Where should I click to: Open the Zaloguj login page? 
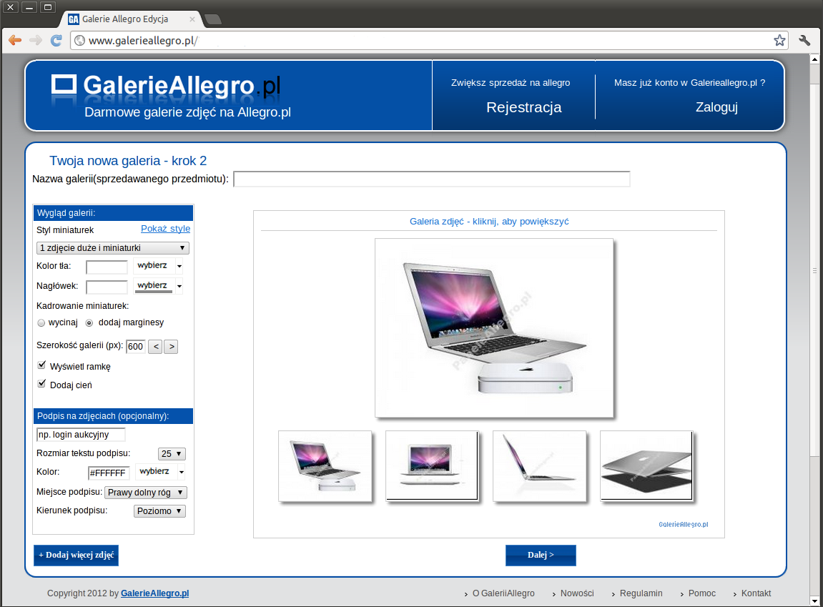pos(716,107)
